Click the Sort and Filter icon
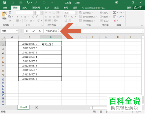 point(121,13)
